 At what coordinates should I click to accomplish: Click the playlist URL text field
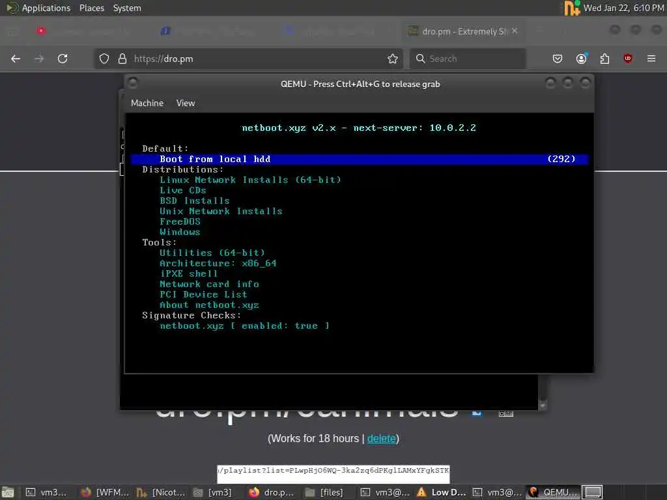(x=333, y=474)
